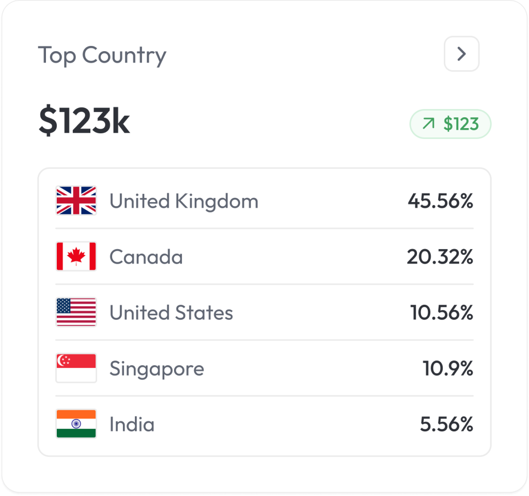Click the Top Country heading
529x496 pixels.
tap(102, 55)
